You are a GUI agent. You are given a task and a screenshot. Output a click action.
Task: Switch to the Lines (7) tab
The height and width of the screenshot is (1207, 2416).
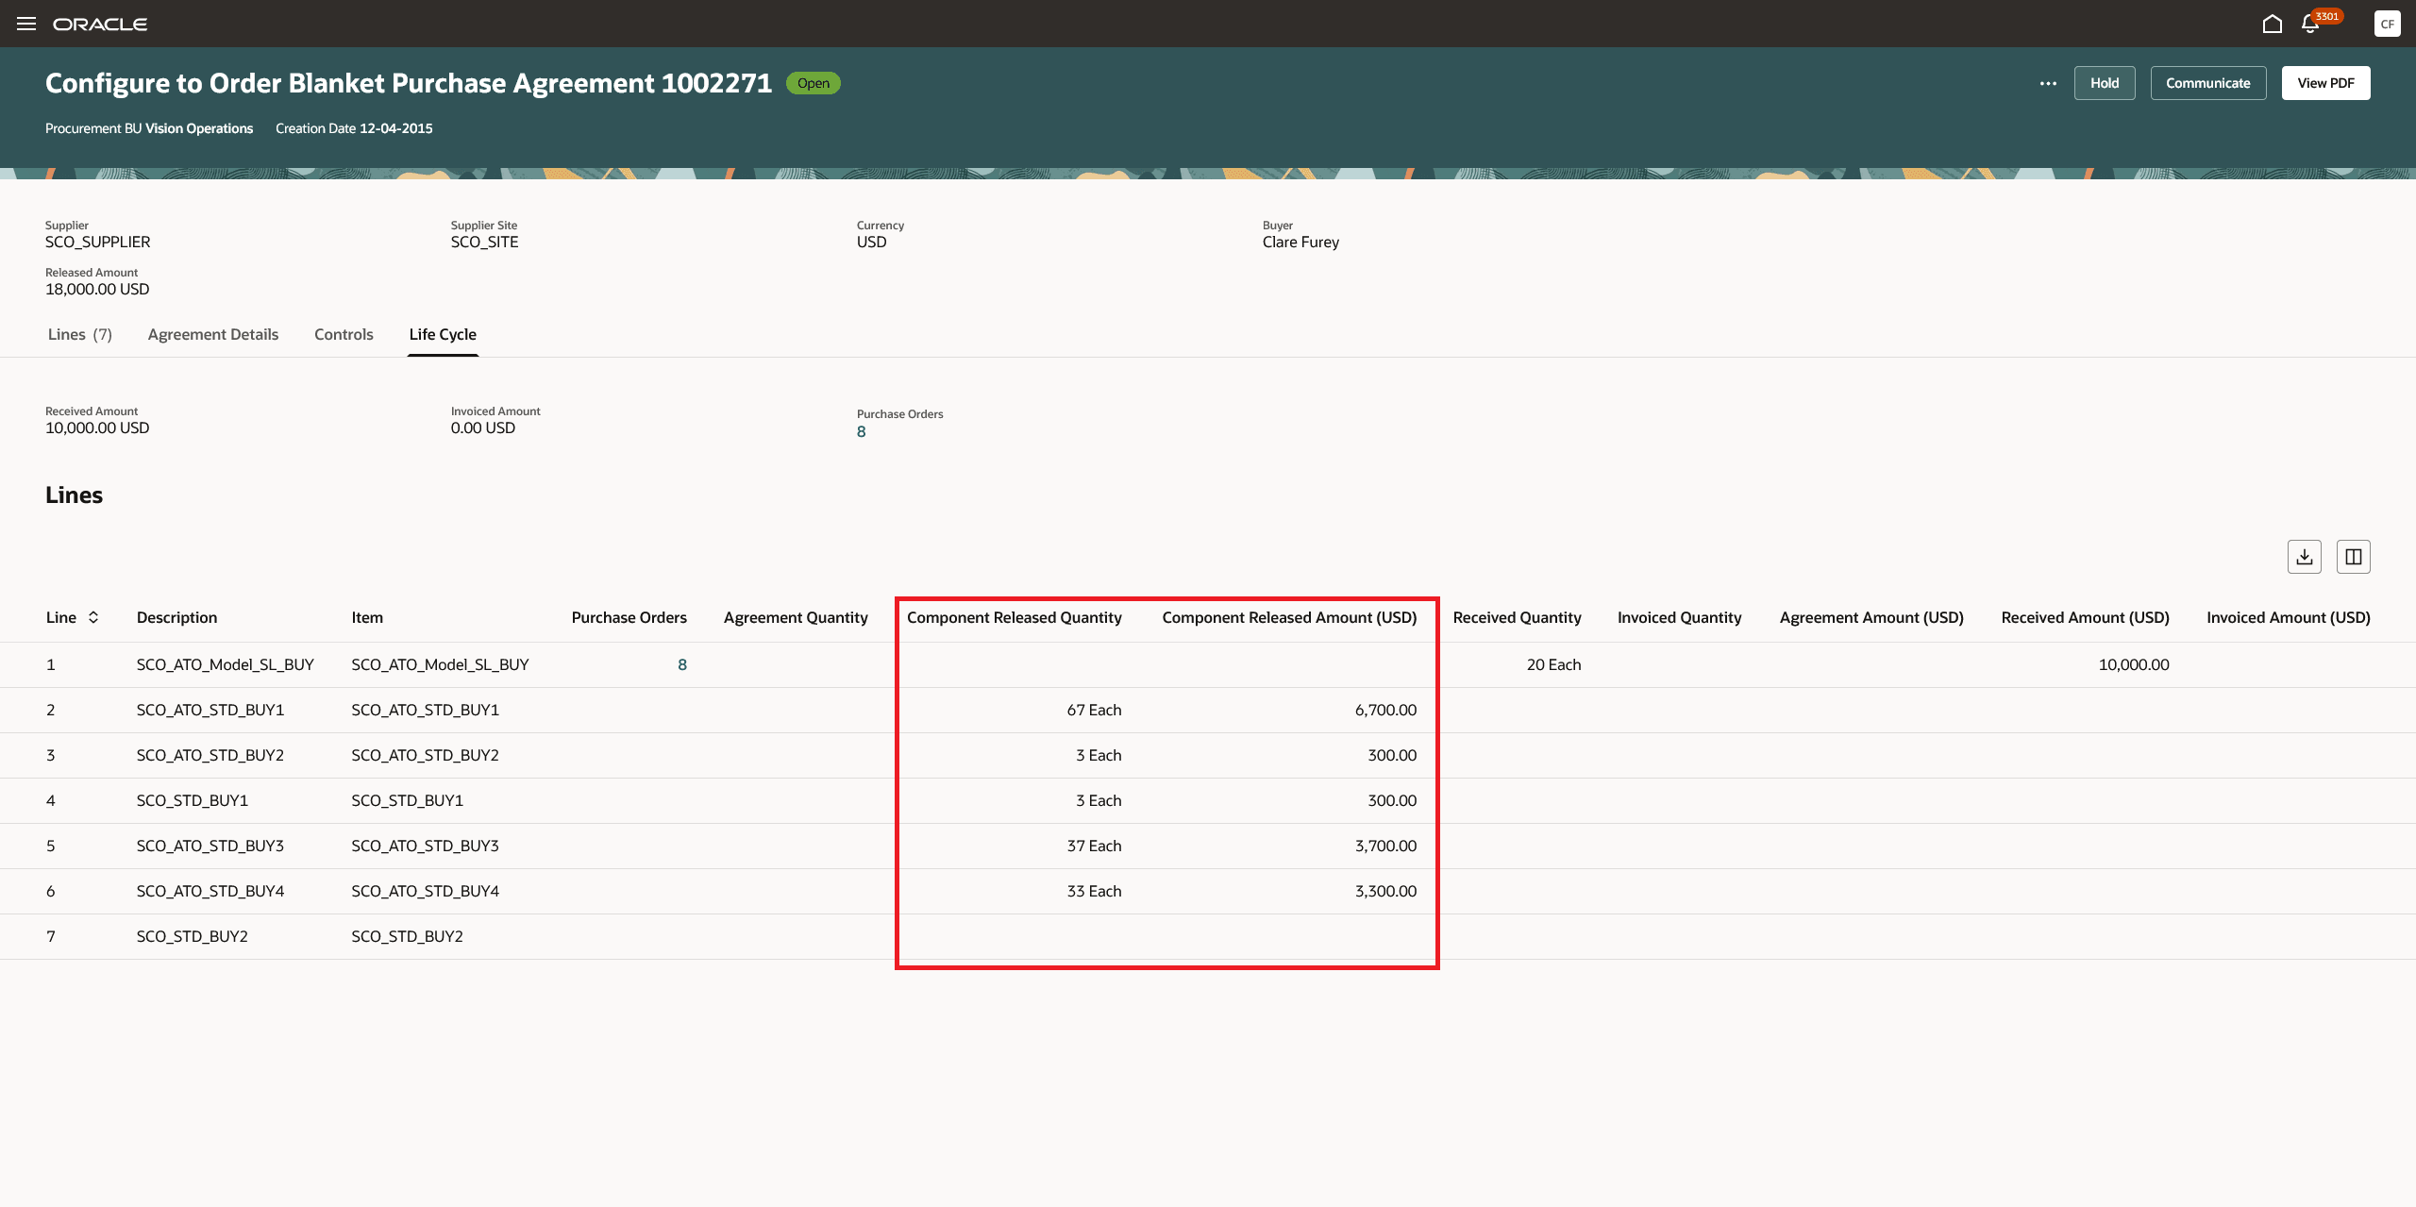coord(80,334)
